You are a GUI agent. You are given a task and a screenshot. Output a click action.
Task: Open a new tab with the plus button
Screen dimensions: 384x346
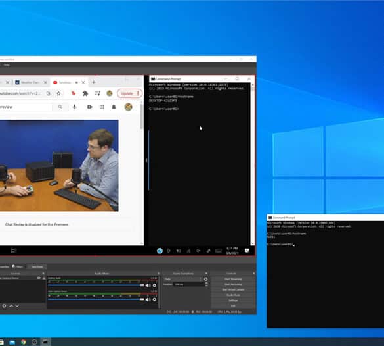94,82
